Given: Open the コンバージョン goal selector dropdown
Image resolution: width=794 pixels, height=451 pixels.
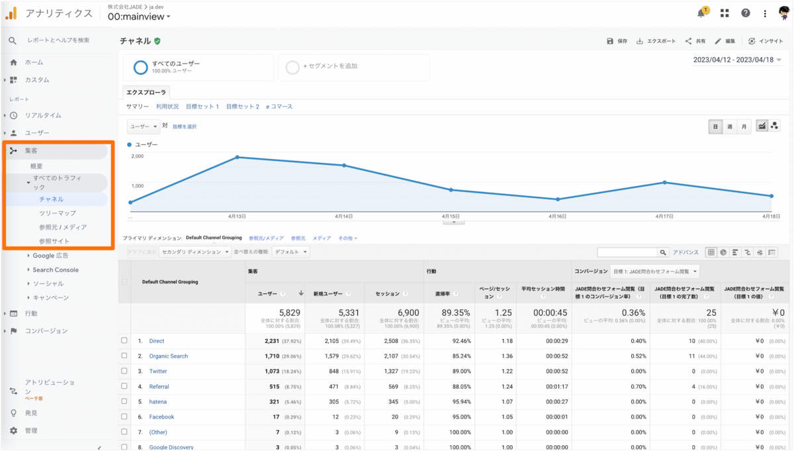Looking at the screenshot, I should click(654, 272).
